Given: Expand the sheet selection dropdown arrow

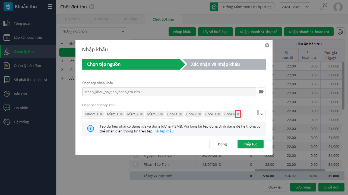Looking at the screenshot, I should click(x=262, y=114).
